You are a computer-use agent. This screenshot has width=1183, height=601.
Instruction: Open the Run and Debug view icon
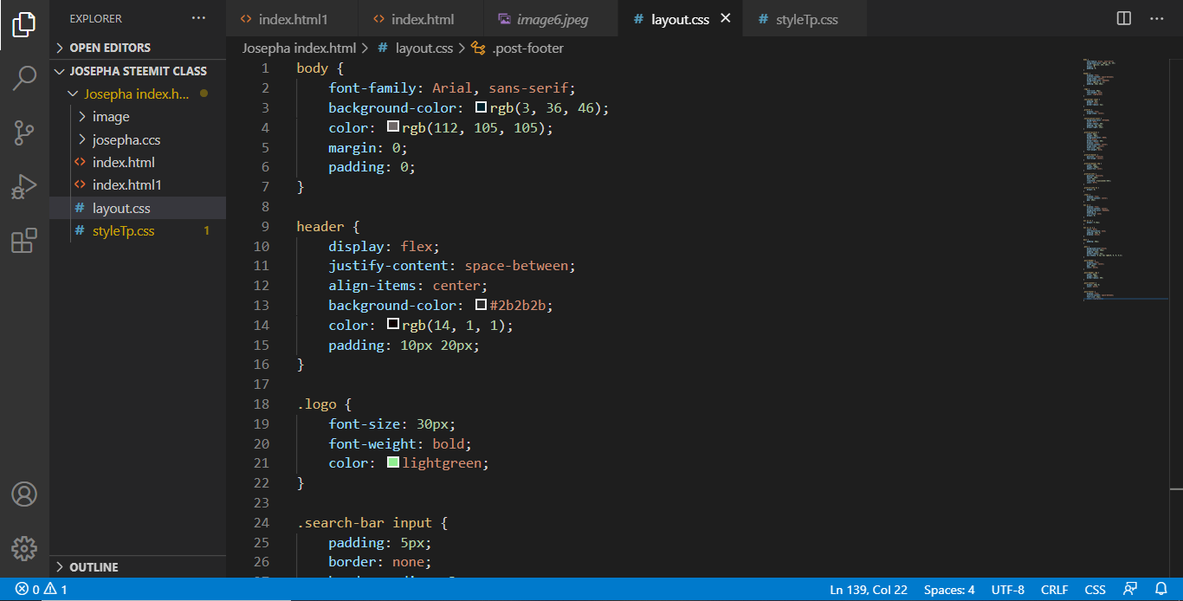(x=24, y=187)
